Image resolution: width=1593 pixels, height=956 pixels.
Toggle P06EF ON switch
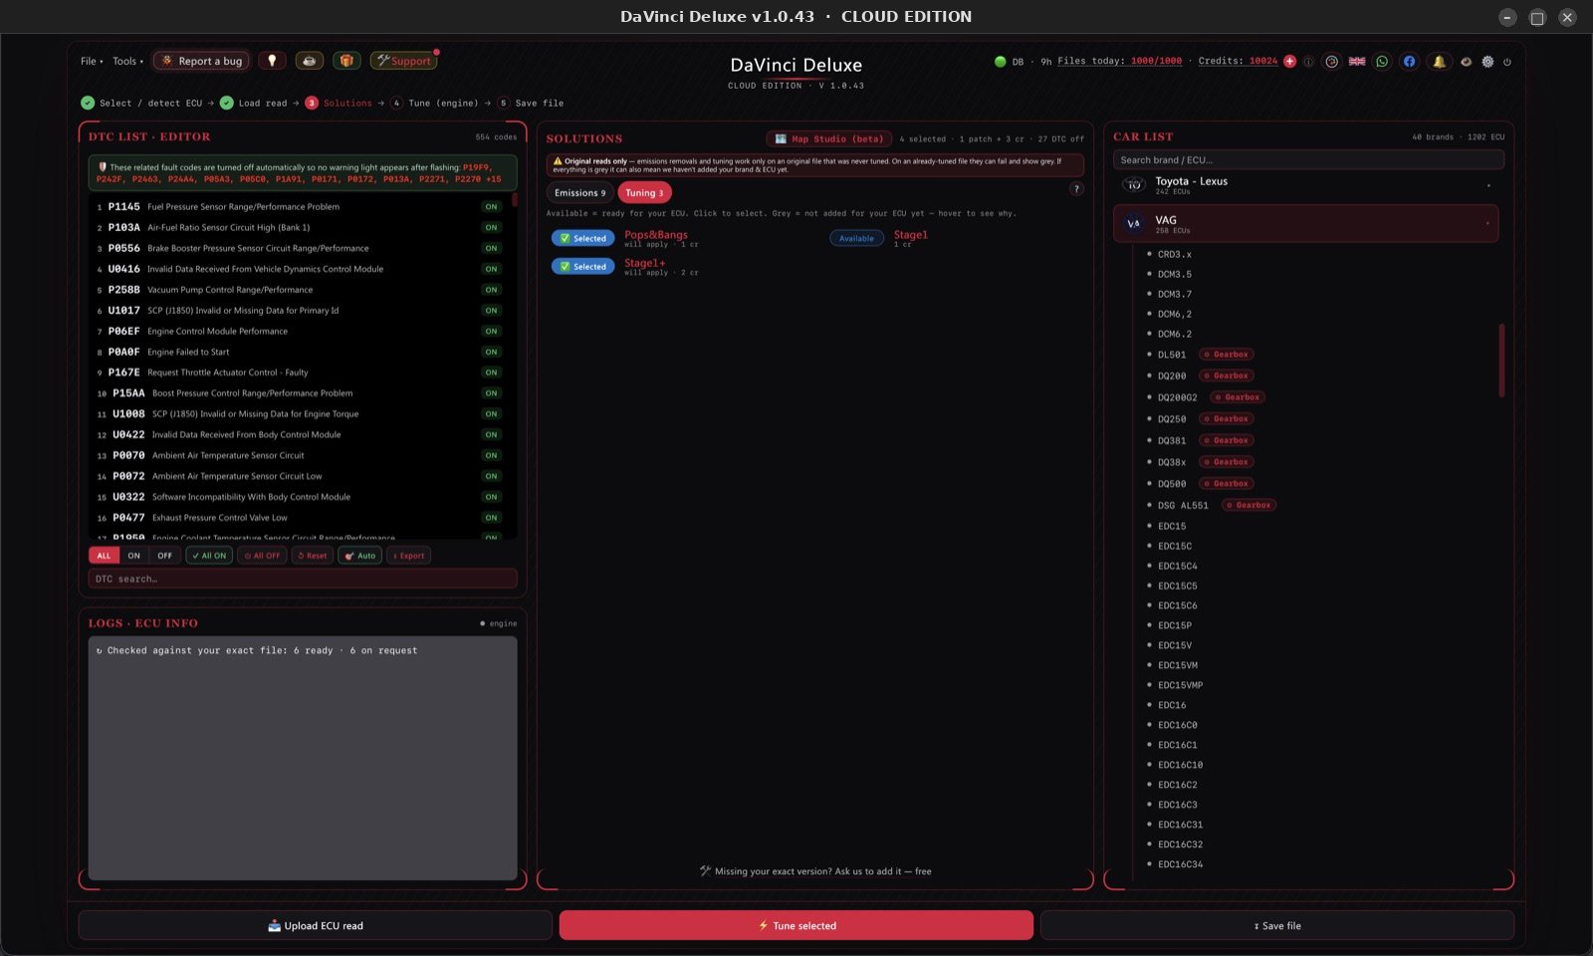(491, 332)
